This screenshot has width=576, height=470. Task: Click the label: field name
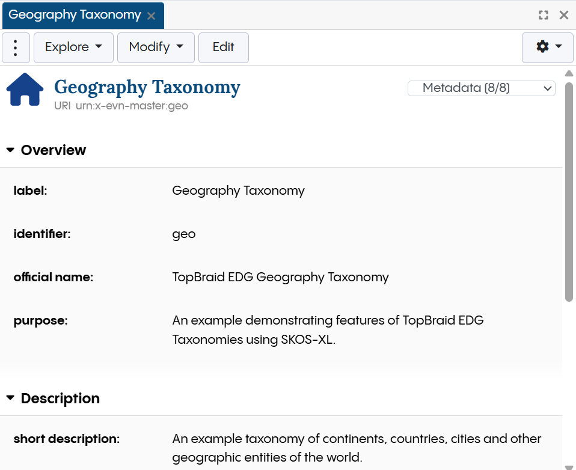(x=31, y=191)
